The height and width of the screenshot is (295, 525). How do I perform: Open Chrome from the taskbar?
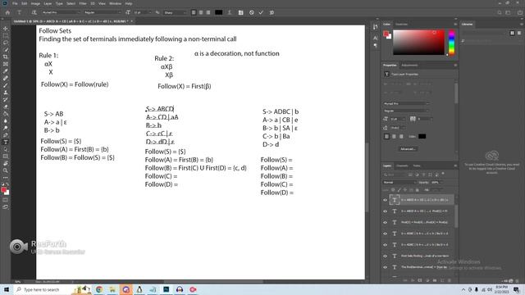pos(98,289)
